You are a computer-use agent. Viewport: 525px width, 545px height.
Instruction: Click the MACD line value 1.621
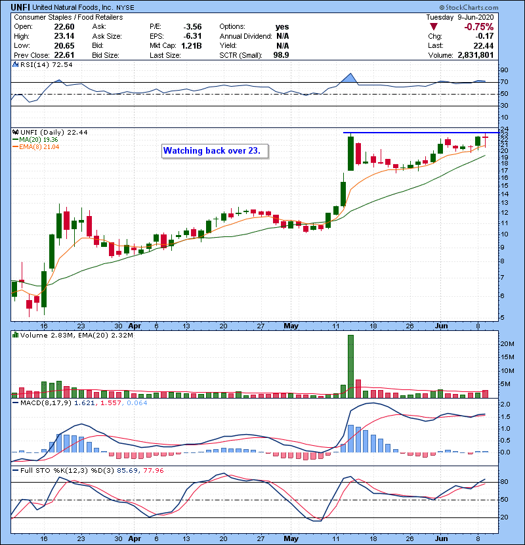coord(84,403)
